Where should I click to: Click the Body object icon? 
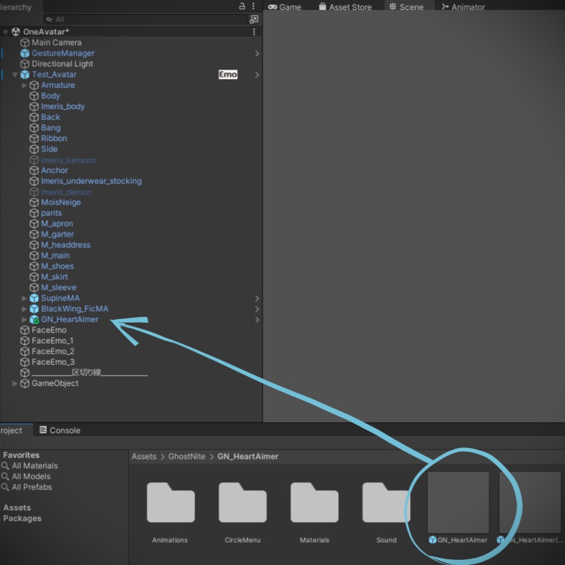pos(34,96)
